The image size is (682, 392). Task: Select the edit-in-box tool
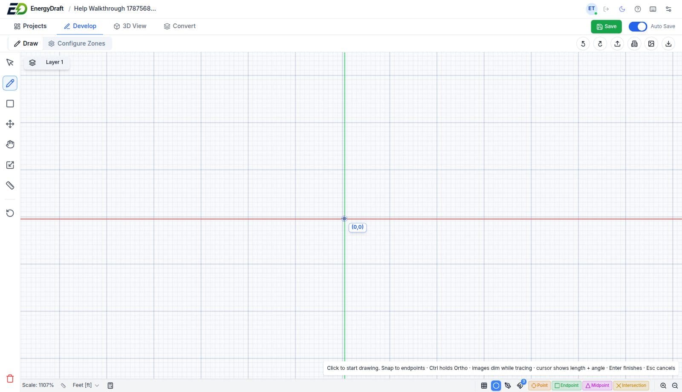click(x=10, y=165)
